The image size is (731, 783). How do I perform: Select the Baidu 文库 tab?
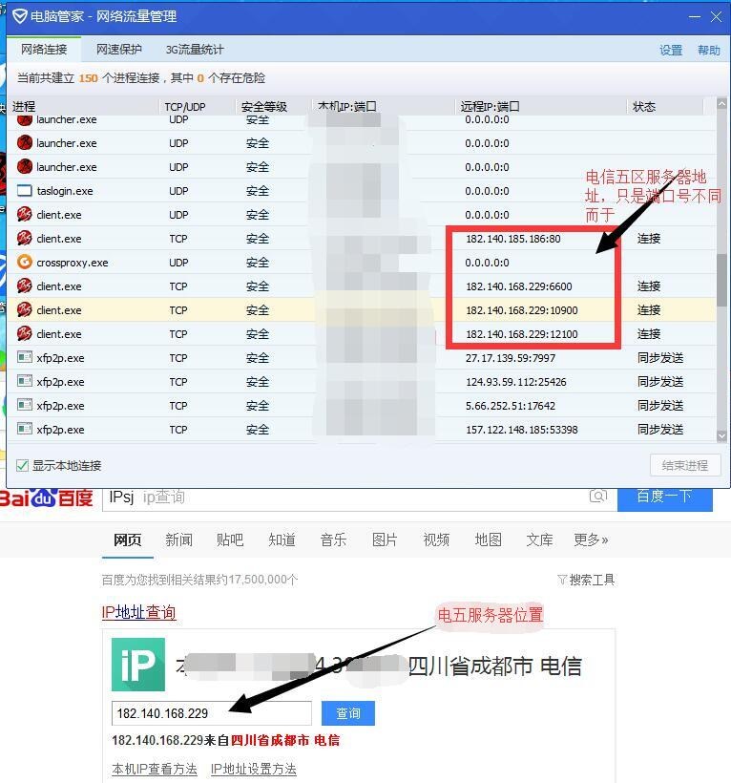pyautogui.click(x=539, y=540)
